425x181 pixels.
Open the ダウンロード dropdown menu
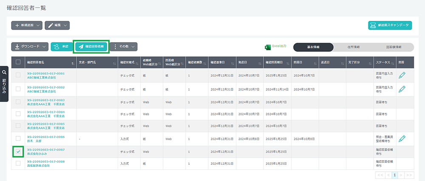pos(29,46)
